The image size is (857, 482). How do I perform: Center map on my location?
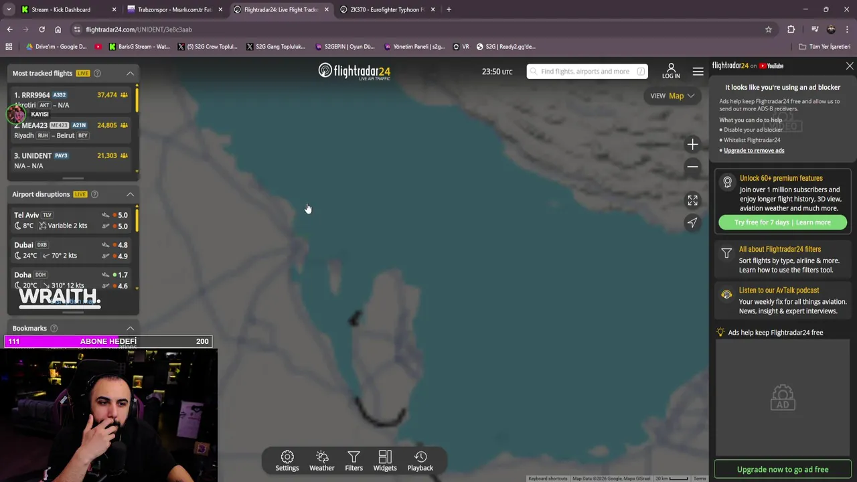coord(692,222)
